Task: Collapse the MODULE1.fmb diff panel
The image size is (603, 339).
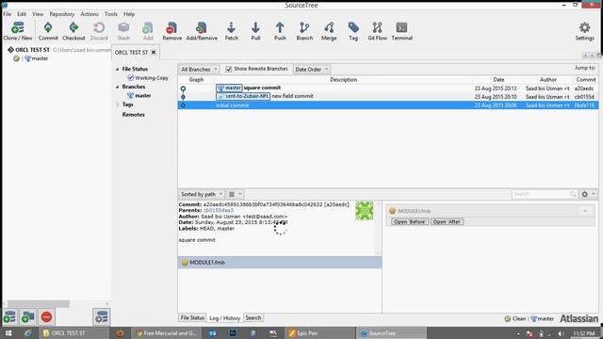Action: [x=585, y=211]
